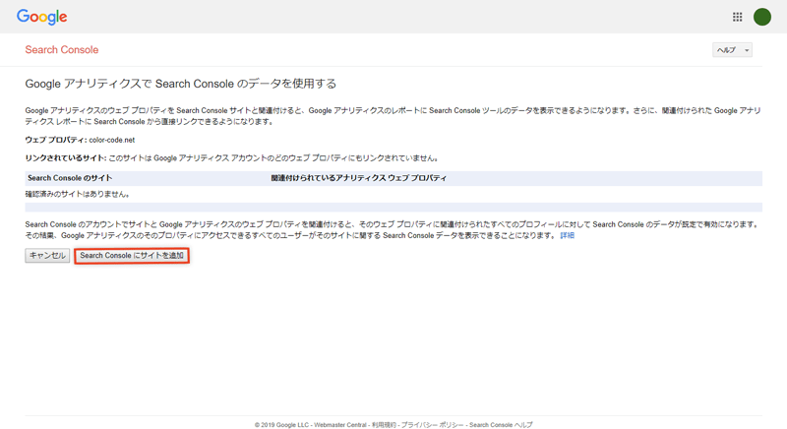Open the green account avatar
Image resolution: width=787 pixels, height=429 pixels.
[761, 17]
